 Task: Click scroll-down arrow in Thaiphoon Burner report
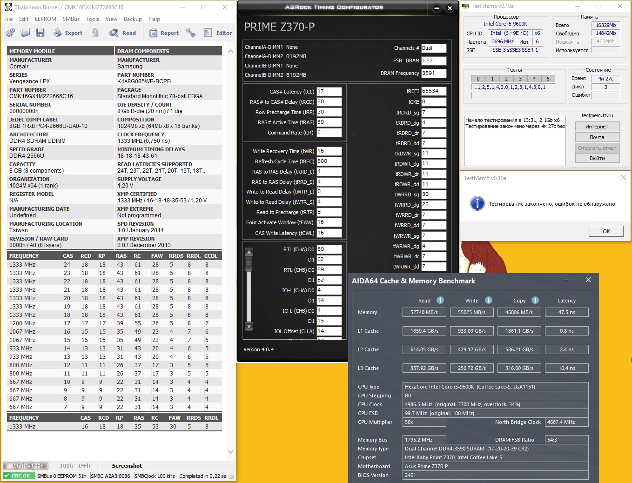tap(230, 451)
